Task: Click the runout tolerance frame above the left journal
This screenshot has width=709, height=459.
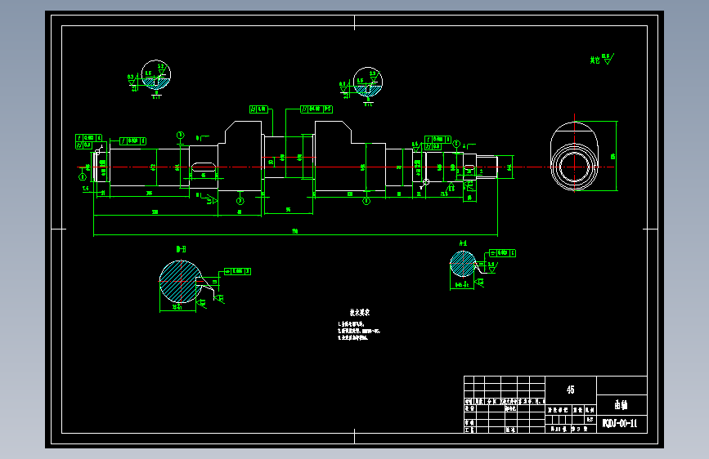Action: pos(133,141)
